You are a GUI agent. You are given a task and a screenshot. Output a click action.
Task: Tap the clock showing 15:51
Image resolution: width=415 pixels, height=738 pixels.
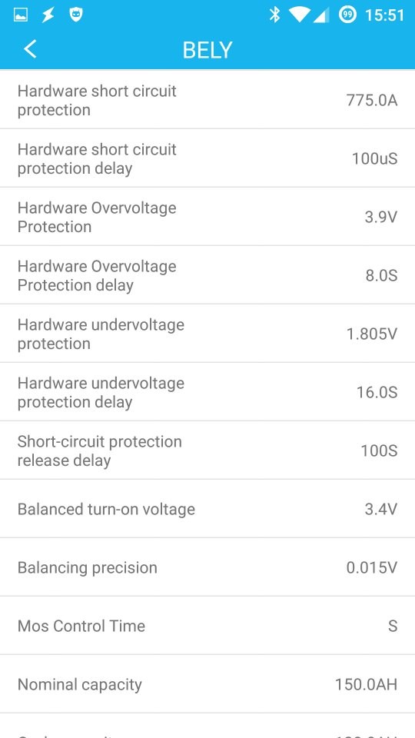click(x=384, y=15)
